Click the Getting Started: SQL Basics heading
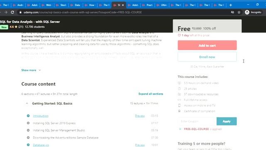Image resolution: width=266 pixels, height=150 pixels. pyautogui.click(x=52, y=103)
